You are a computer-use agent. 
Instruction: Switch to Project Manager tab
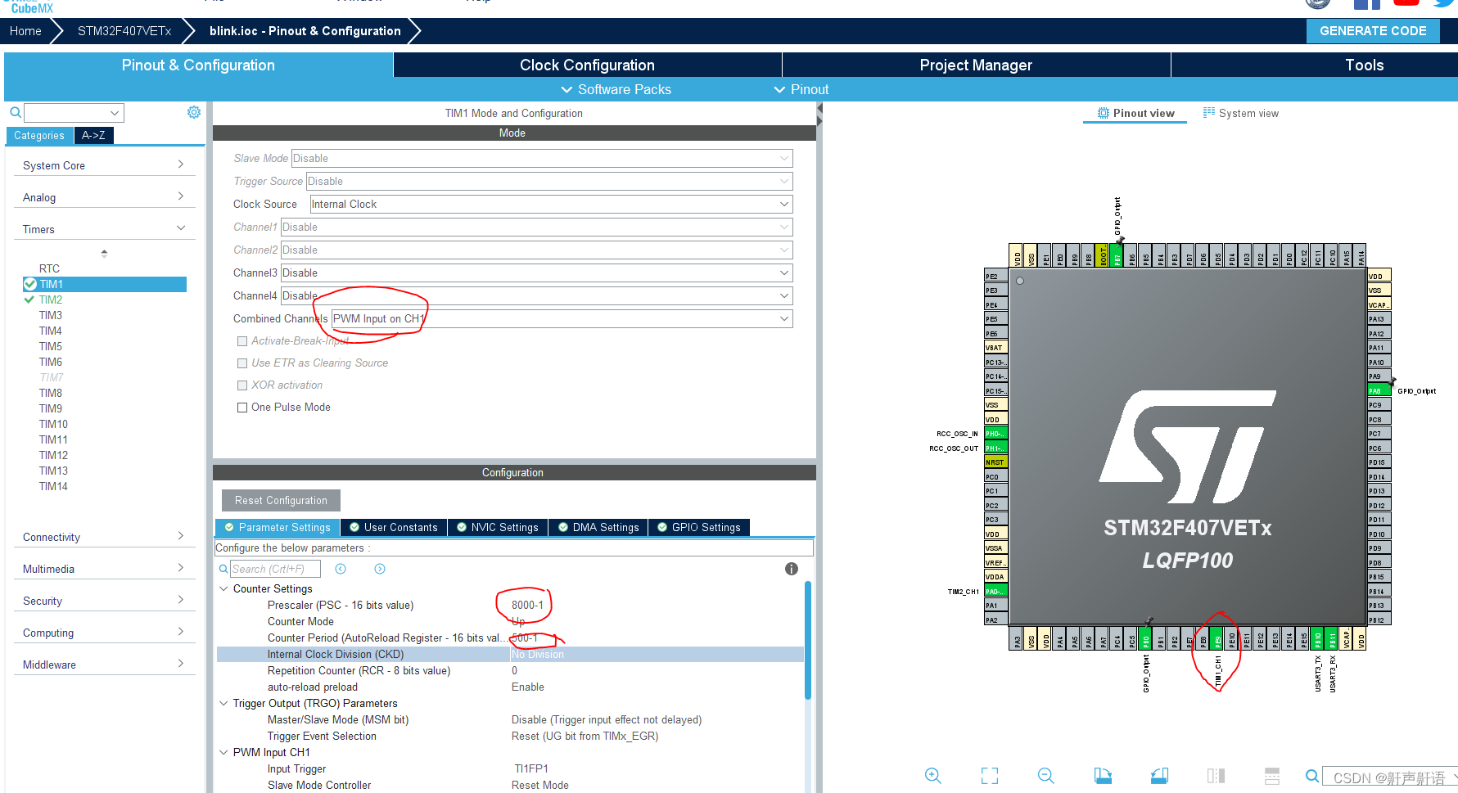[x=976, y=65]
